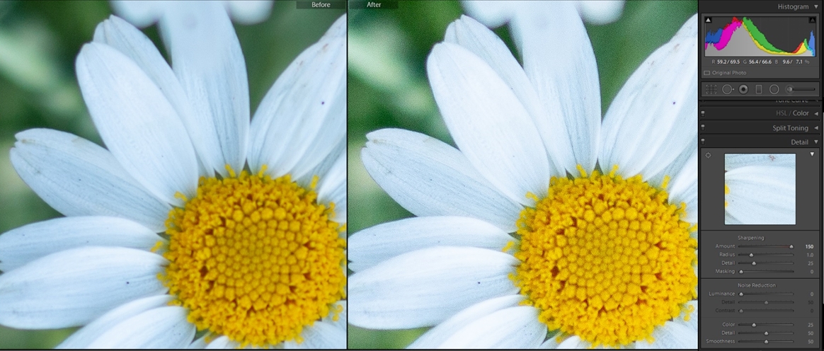The image size is (824, 351).
Task: Toggle the HSL / Color panel on-off switch
Action: pos(703,113)
